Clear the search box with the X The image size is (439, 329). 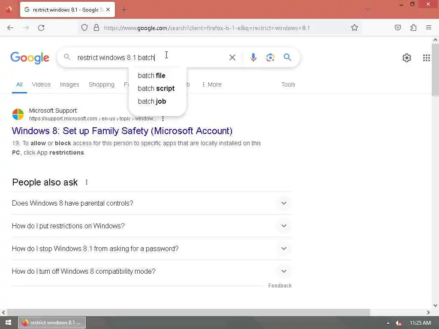232,58
